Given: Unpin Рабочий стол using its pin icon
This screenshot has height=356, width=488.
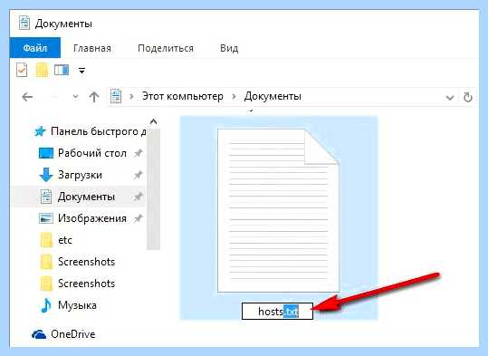Looking at the screenshot, I should pyautogui.click(x=139, y=153).
